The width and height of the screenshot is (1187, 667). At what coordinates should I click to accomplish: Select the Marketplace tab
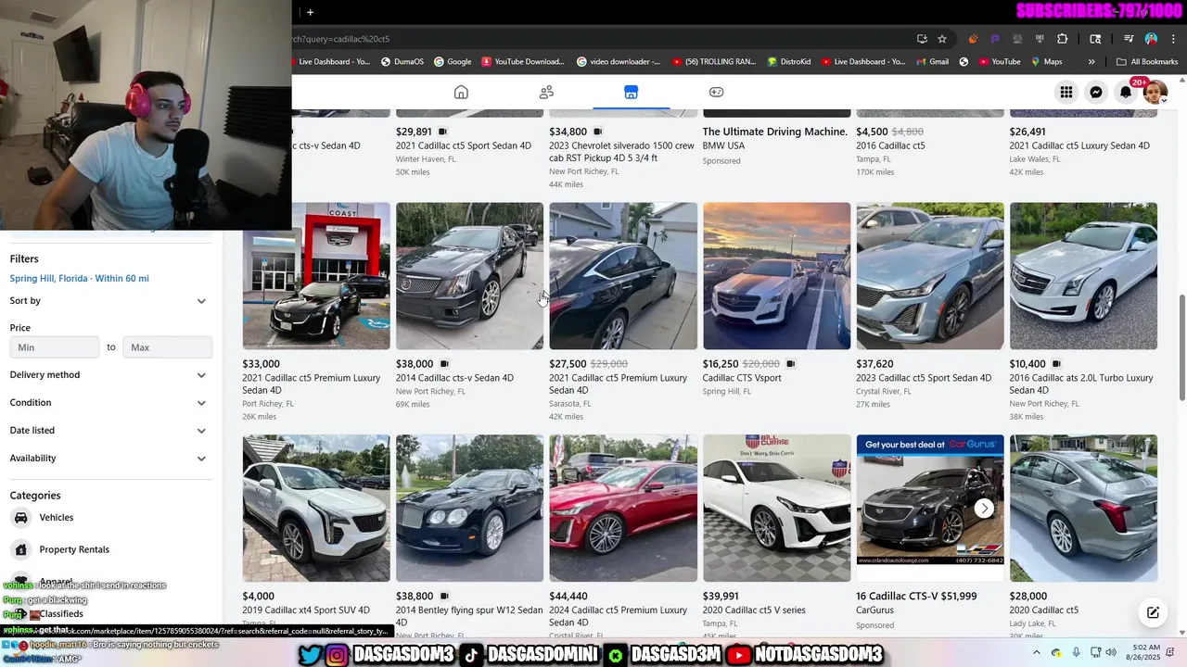[631, 92]
